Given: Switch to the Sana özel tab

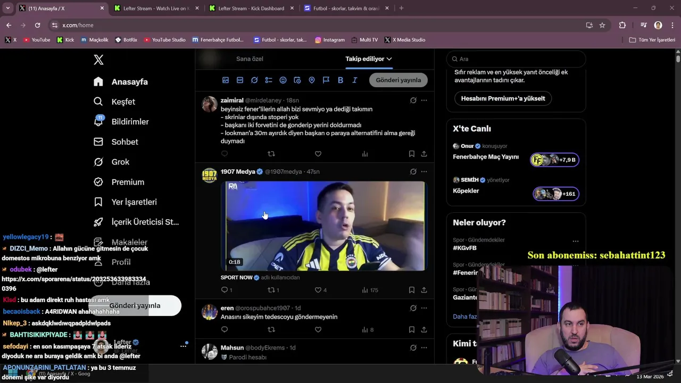Looking at the screenshot, I should [x=250, y=59].
